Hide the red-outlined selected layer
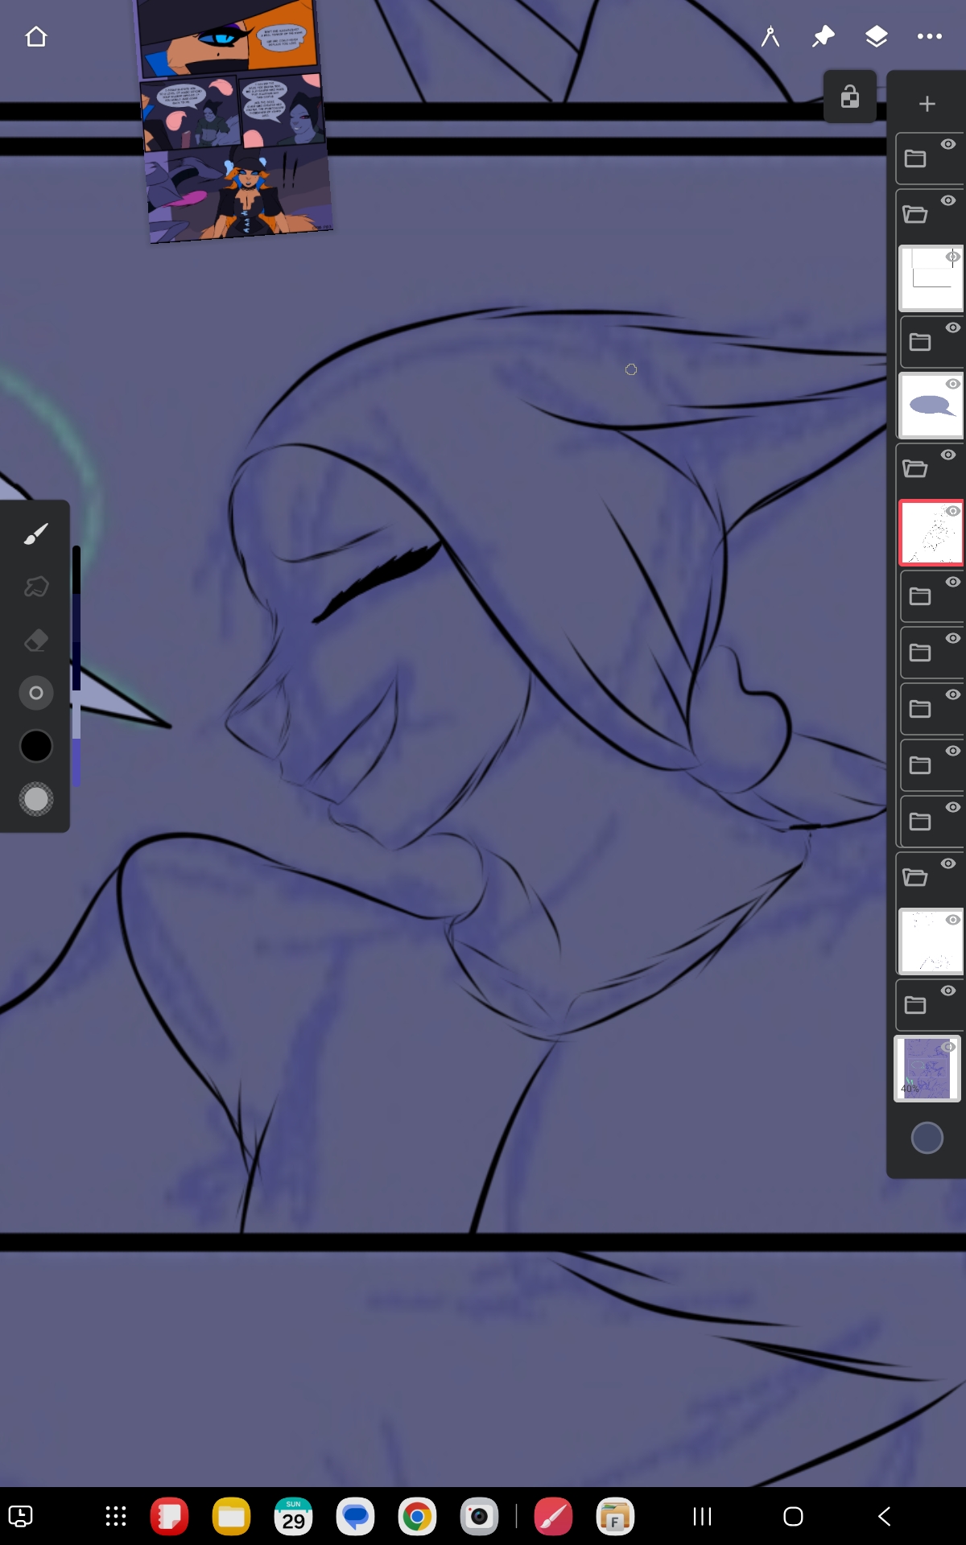This screenshot has width=966, height=1545. pyautogui.click(x=952, y=512)
